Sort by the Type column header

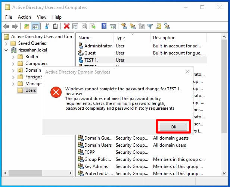click(132, 38)
